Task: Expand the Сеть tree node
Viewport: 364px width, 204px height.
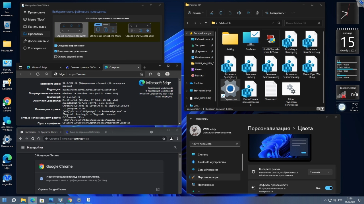Action: click(187, 106)
